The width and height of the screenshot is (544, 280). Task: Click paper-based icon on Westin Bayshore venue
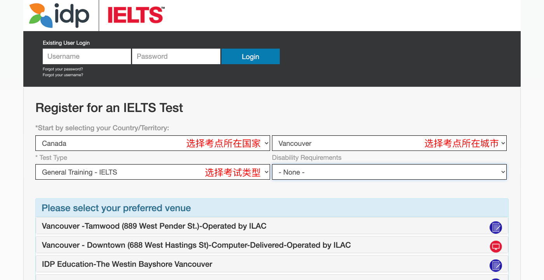495,265
